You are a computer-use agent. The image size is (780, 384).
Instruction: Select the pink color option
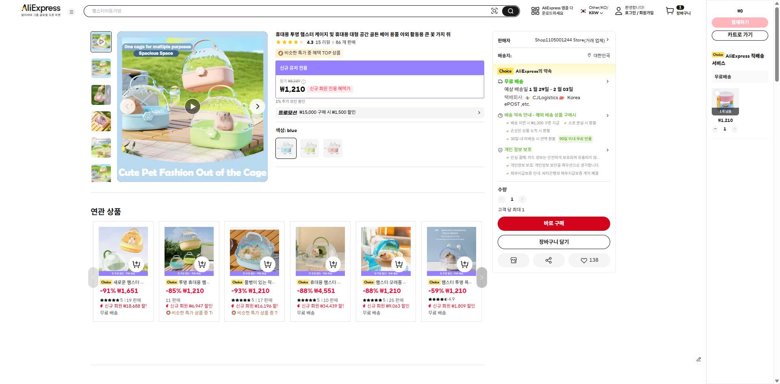[x=333, y=148]
